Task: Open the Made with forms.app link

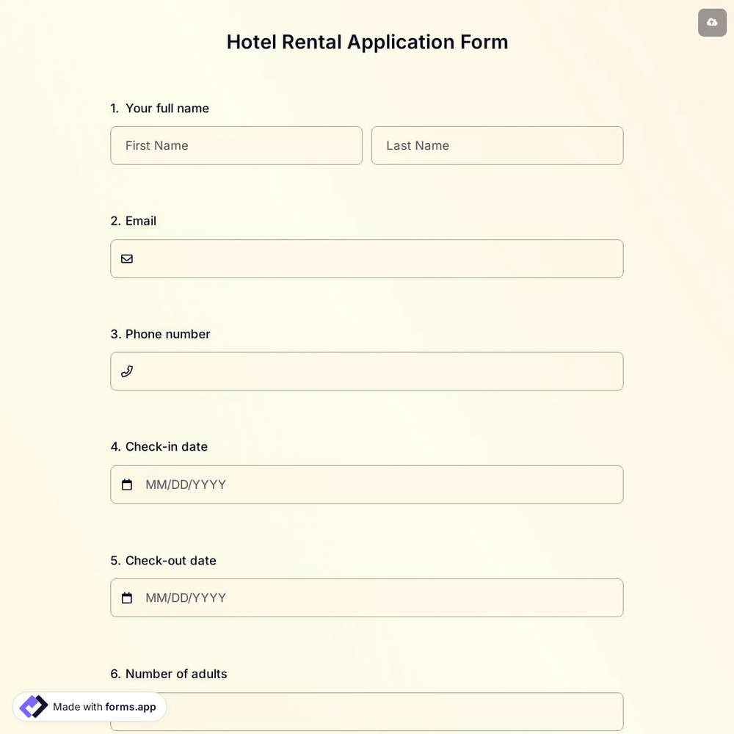Action: (x=104, y=706)
